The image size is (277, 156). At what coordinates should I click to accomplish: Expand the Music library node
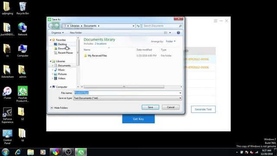(52, 70)
